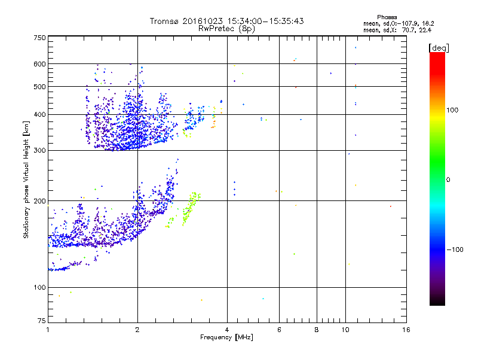This screenshot has height=359, width=478.
Task: Click the y-axis tick label "75"
Action: (42, 321)
